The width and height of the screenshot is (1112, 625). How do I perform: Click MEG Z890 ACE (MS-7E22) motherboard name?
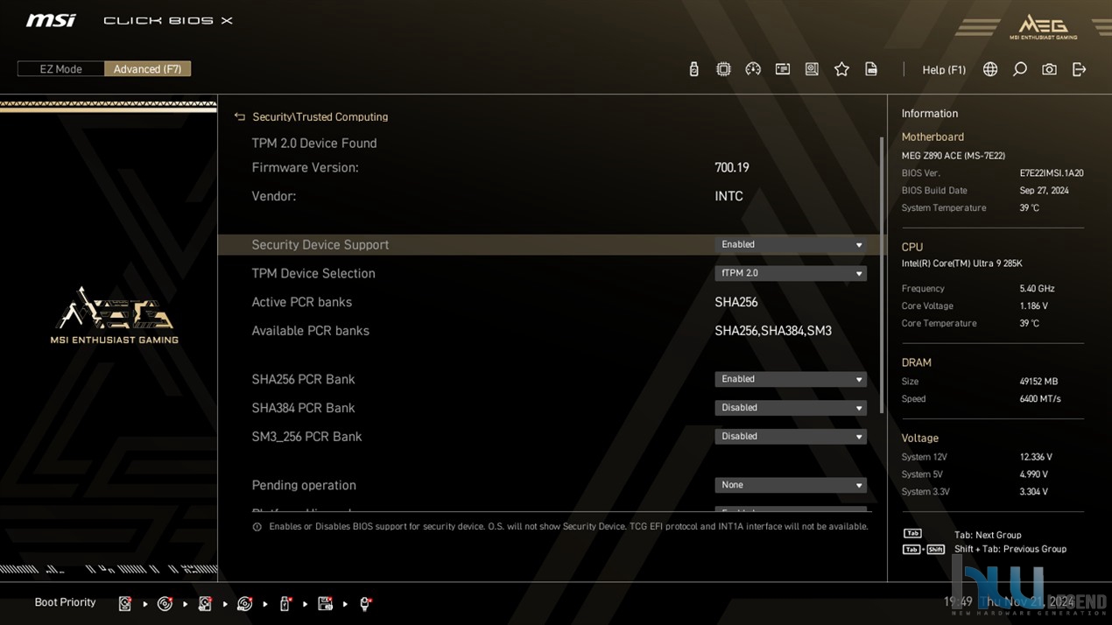point(954,156)
